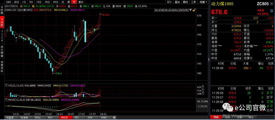Click chart low label 278.4

pos(59,74)
